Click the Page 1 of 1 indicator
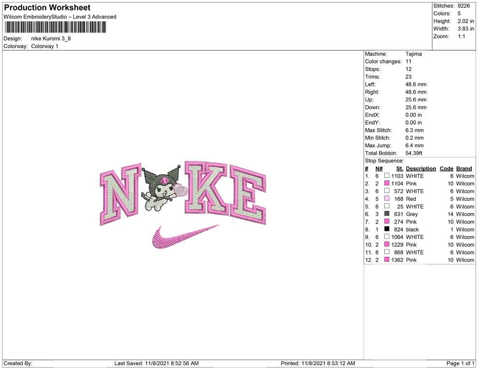Viewport: 478px width, 368px height. point(460,363)
